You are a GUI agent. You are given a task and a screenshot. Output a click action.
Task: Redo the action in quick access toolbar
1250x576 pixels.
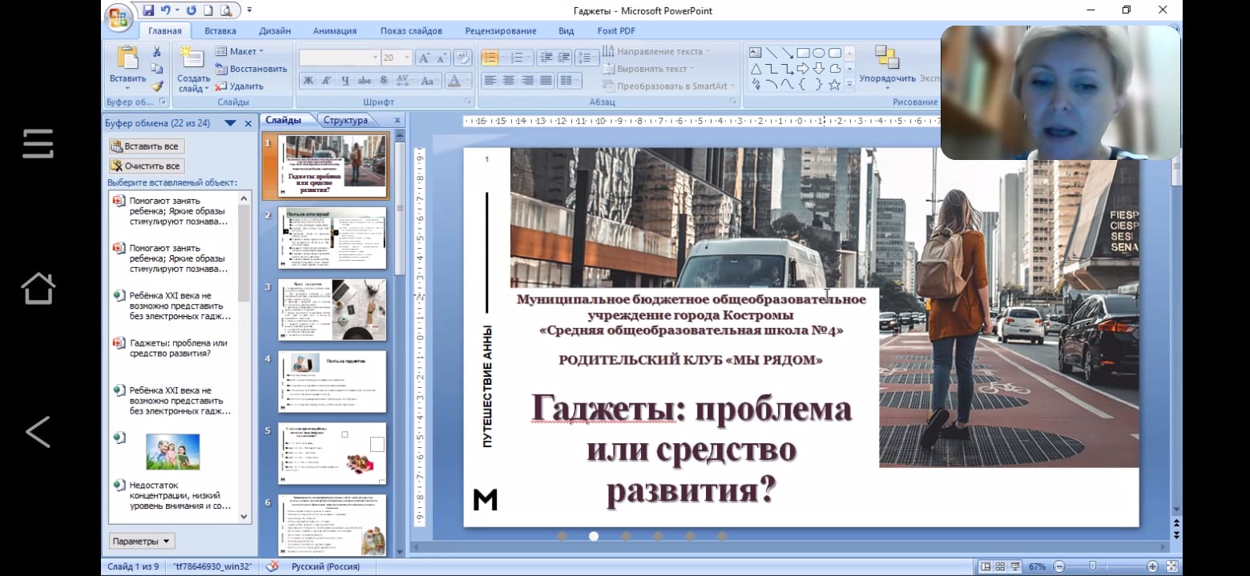[191, 10]
